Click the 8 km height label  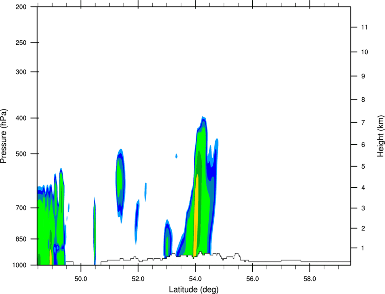click(x=363, y=100)
